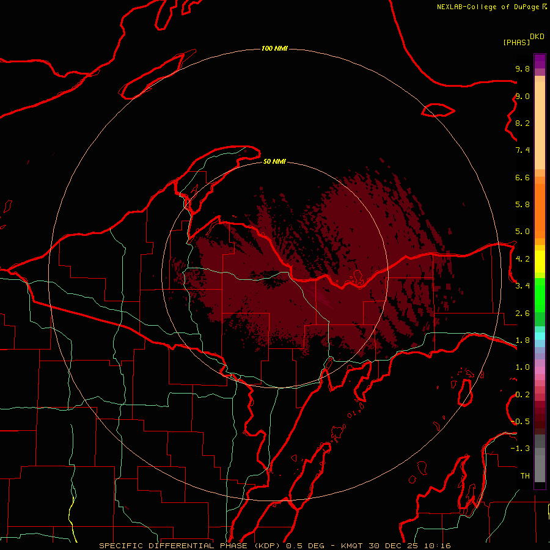Click the NEXLAB-College of DuPage credit text
This screenshot has height=550, width=550.
[x=488, y=7]
